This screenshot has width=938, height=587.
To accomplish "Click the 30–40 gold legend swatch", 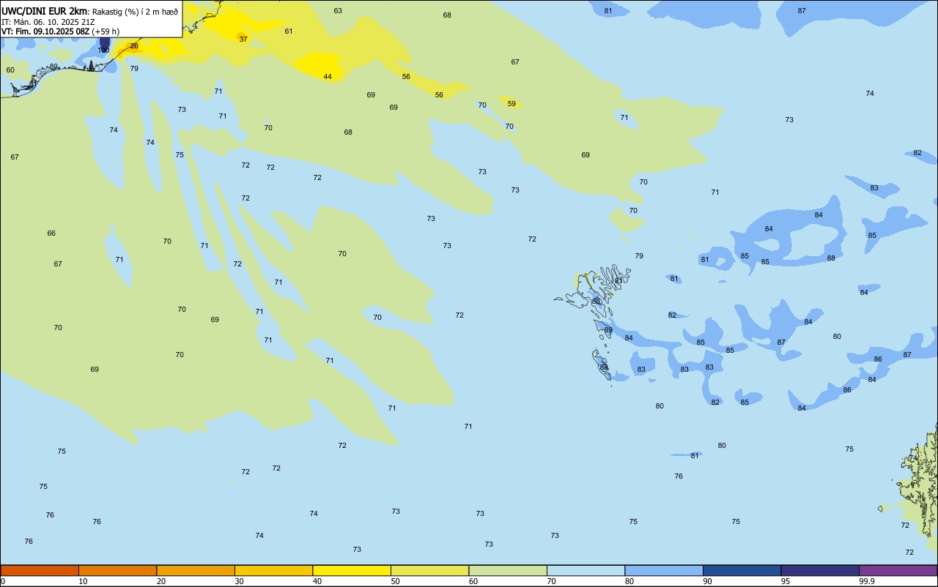I will [x=274, y=570].
